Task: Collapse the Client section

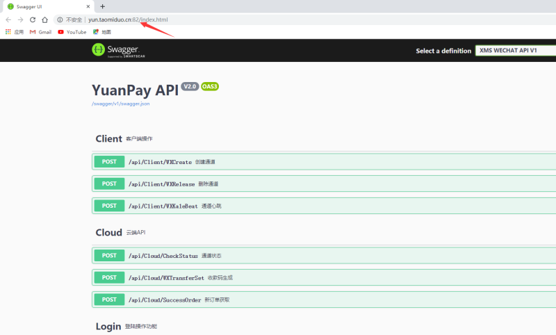Action: pyautogui.click(x=324, y=139)
